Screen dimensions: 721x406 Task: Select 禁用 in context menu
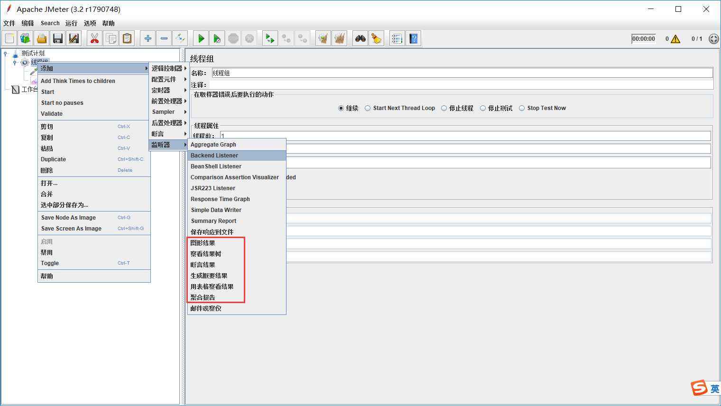94,252
